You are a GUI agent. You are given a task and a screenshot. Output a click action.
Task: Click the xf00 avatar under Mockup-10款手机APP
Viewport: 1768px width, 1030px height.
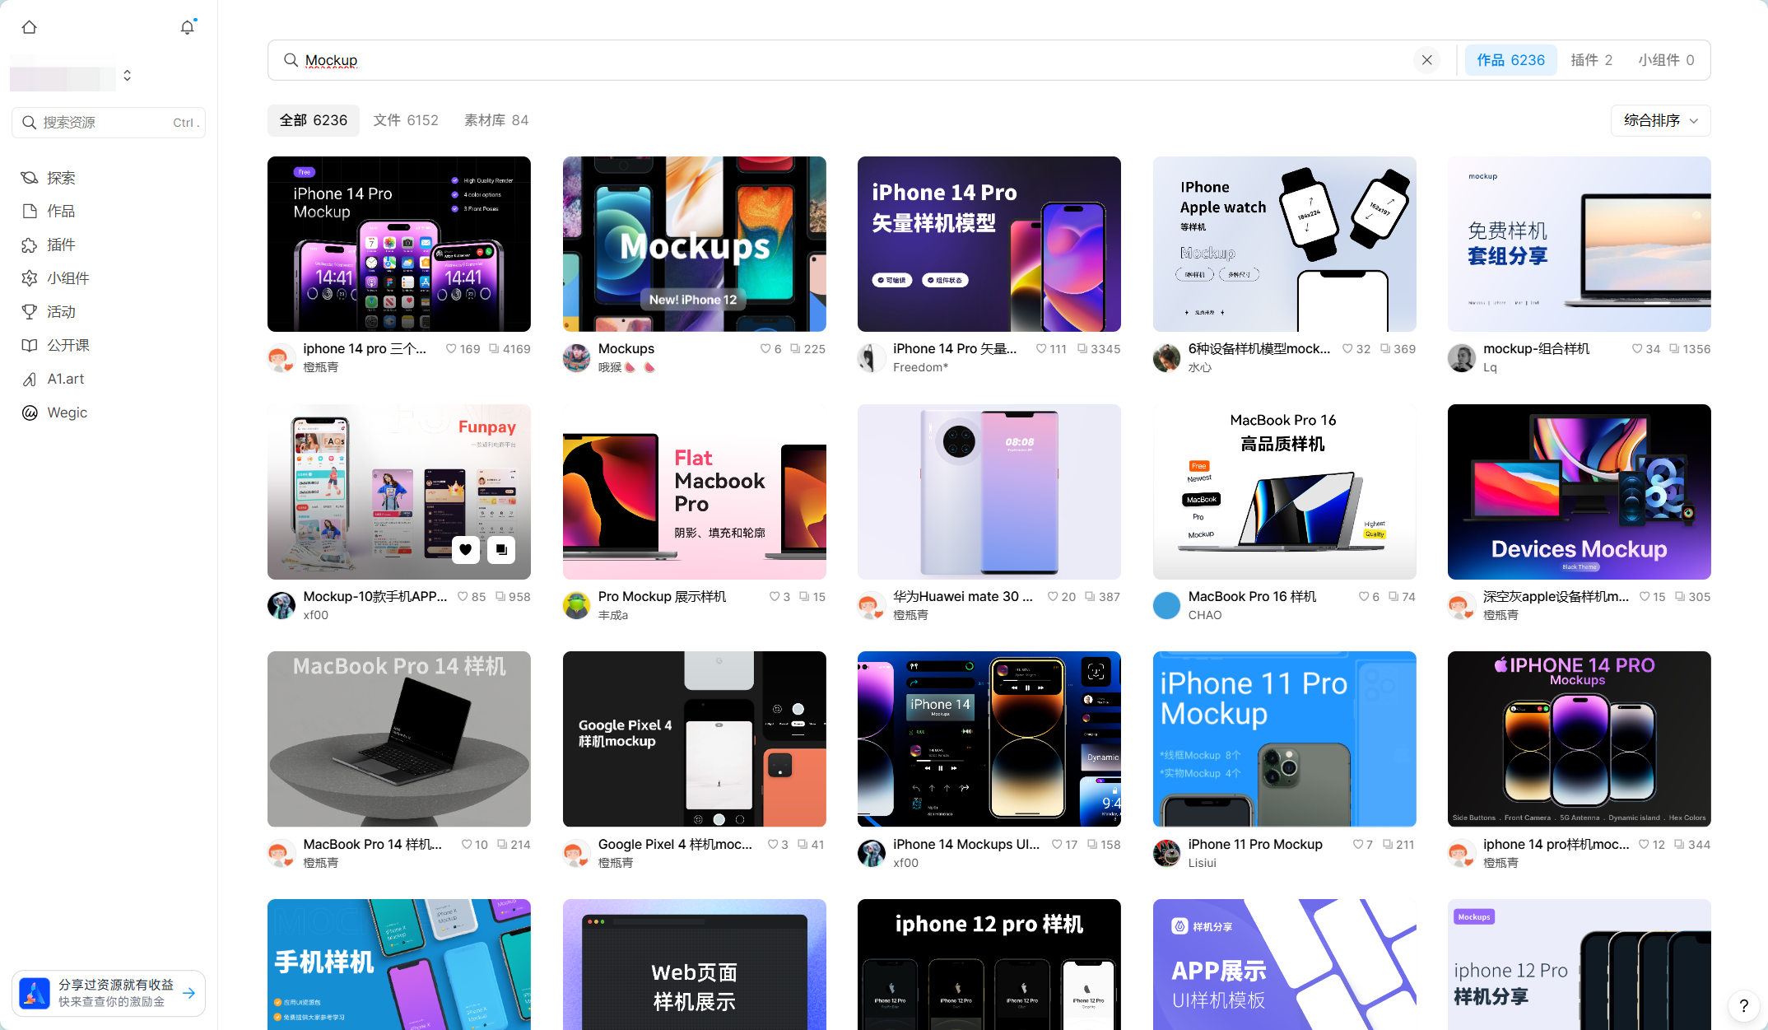pyautogui.click(x=281, y=605)
